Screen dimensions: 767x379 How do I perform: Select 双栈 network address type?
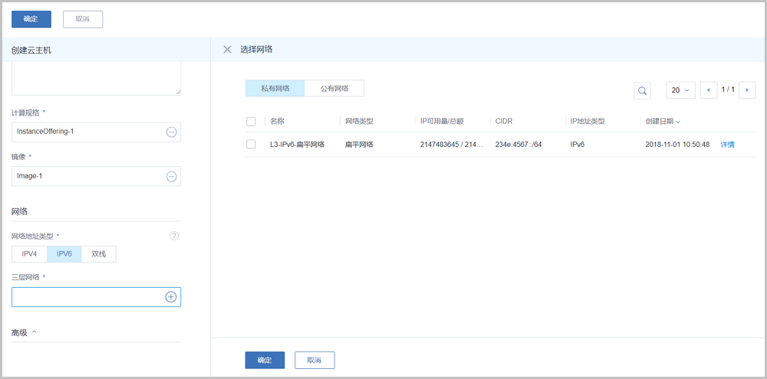tap(99, 254)
